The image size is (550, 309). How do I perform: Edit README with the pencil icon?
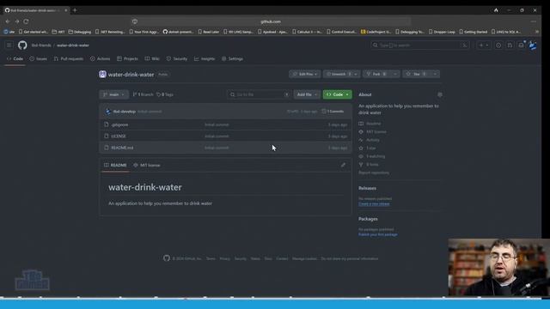343,165
